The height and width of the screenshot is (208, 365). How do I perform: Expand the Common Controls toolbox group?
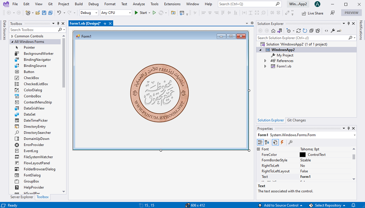click(12, 36)
